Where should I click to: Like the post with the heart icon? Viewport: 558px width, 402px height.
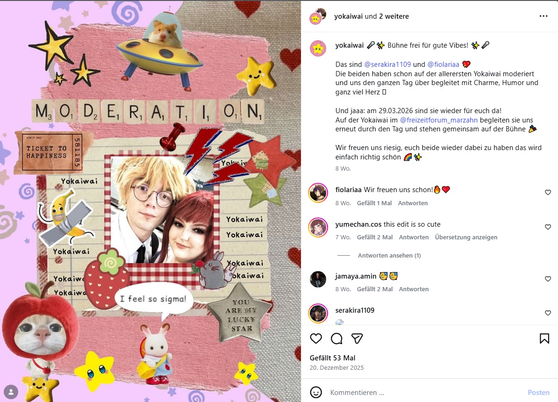point(316,338)
